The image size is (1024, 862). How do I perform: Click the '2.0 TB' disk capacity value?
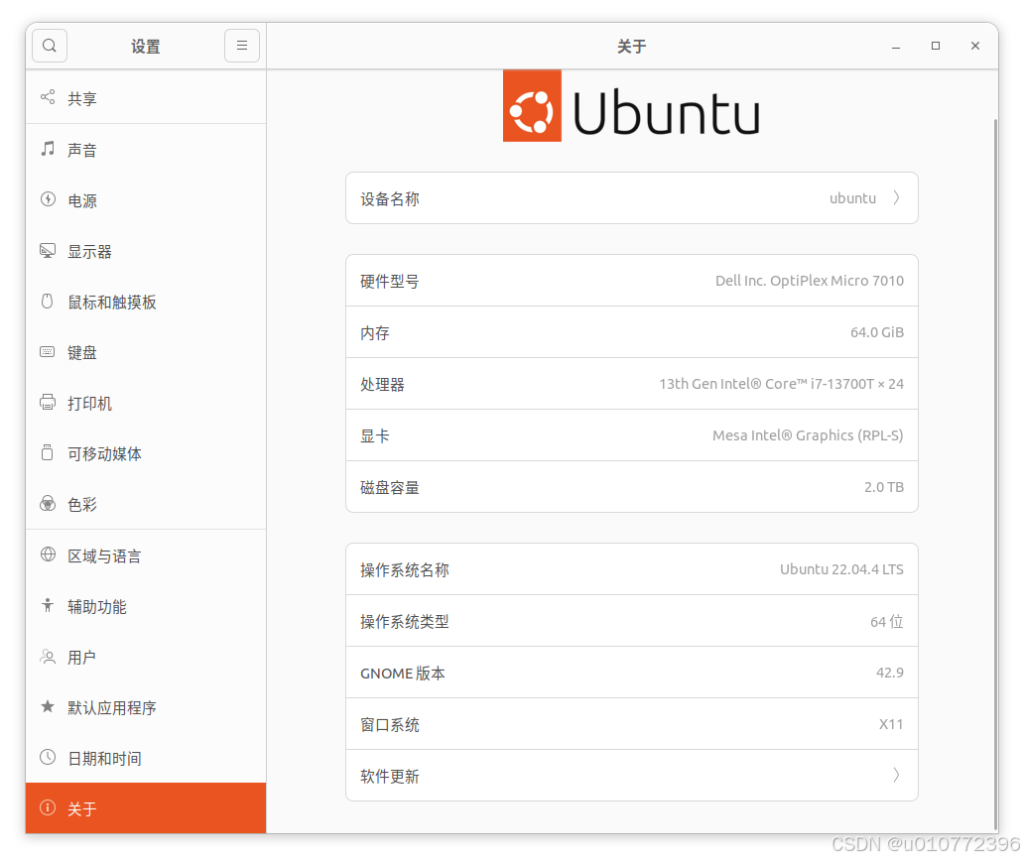[883, 487]
